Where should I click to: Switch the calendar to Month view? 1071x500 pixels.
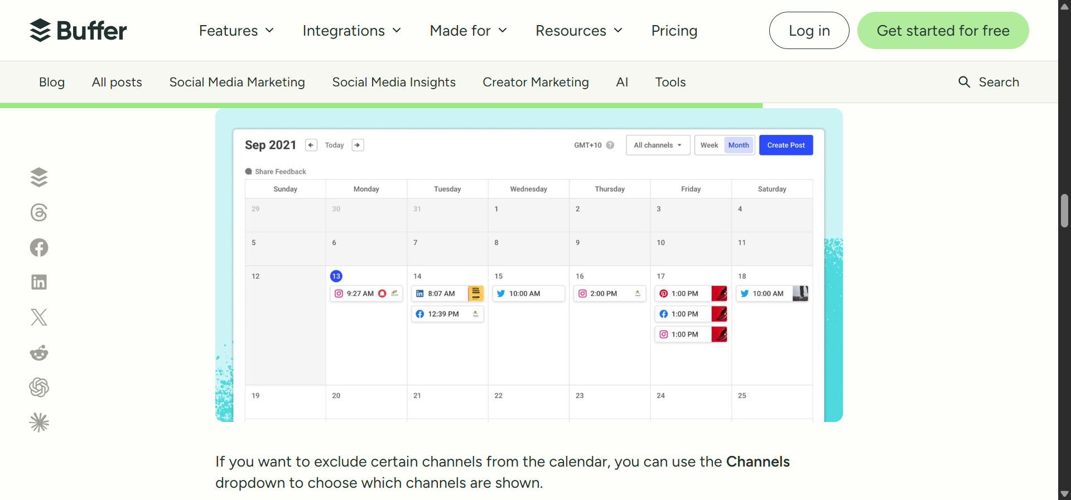coord(739,145)
